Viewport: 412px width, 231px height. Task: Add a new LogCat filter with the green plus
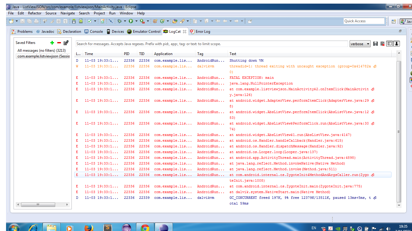[x=52, y=43]
